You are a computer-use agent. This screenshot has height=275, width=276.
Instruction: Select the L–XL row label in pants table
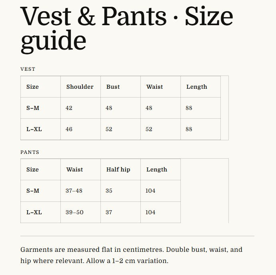(x=34, y=212)
